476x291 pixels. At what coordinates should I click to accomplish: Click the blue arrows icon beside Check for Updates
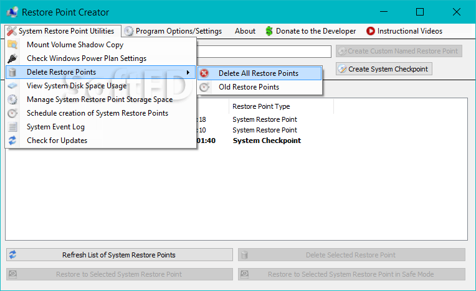(x=12, y=141)
